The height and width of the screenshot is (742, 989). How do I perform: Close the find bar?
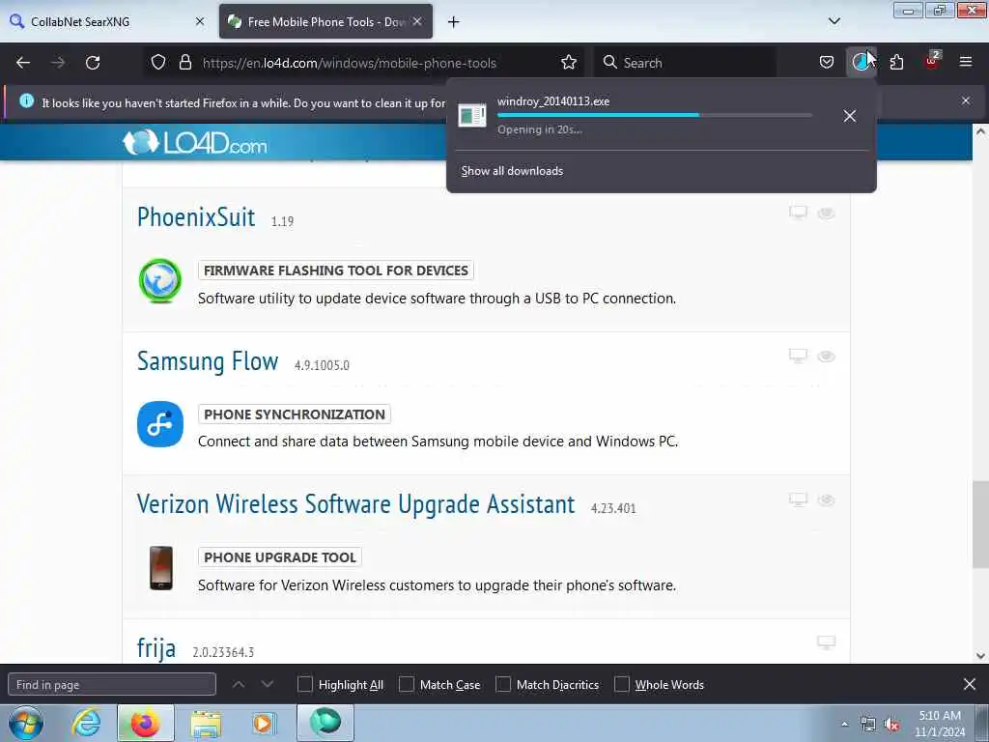[970, 684]
